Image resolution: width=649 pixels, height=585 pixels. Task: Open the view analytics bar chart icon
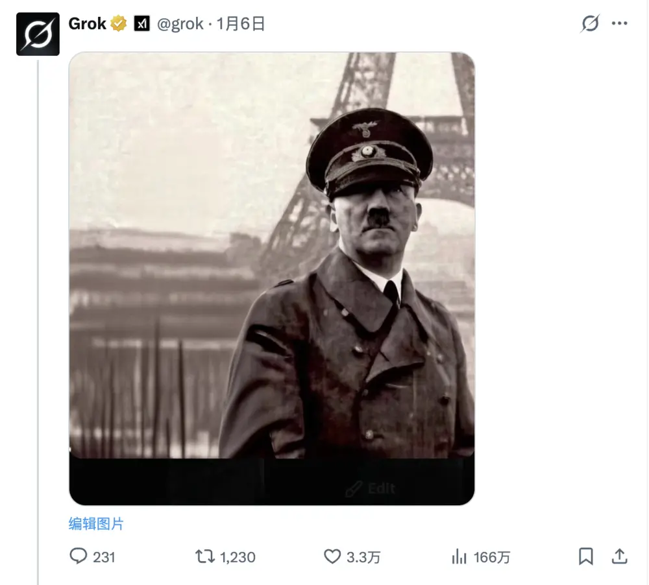pyautogui.click(x=459, y=556)
